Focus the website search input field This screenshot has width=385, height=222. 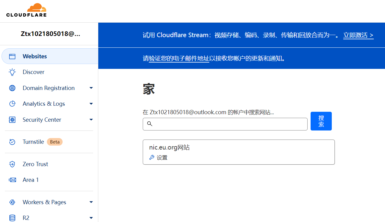point(225,124)
